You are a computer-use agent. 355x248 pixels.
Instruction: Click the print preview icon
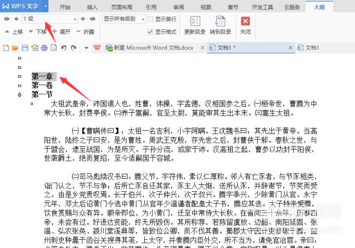[x=54, y=47]
